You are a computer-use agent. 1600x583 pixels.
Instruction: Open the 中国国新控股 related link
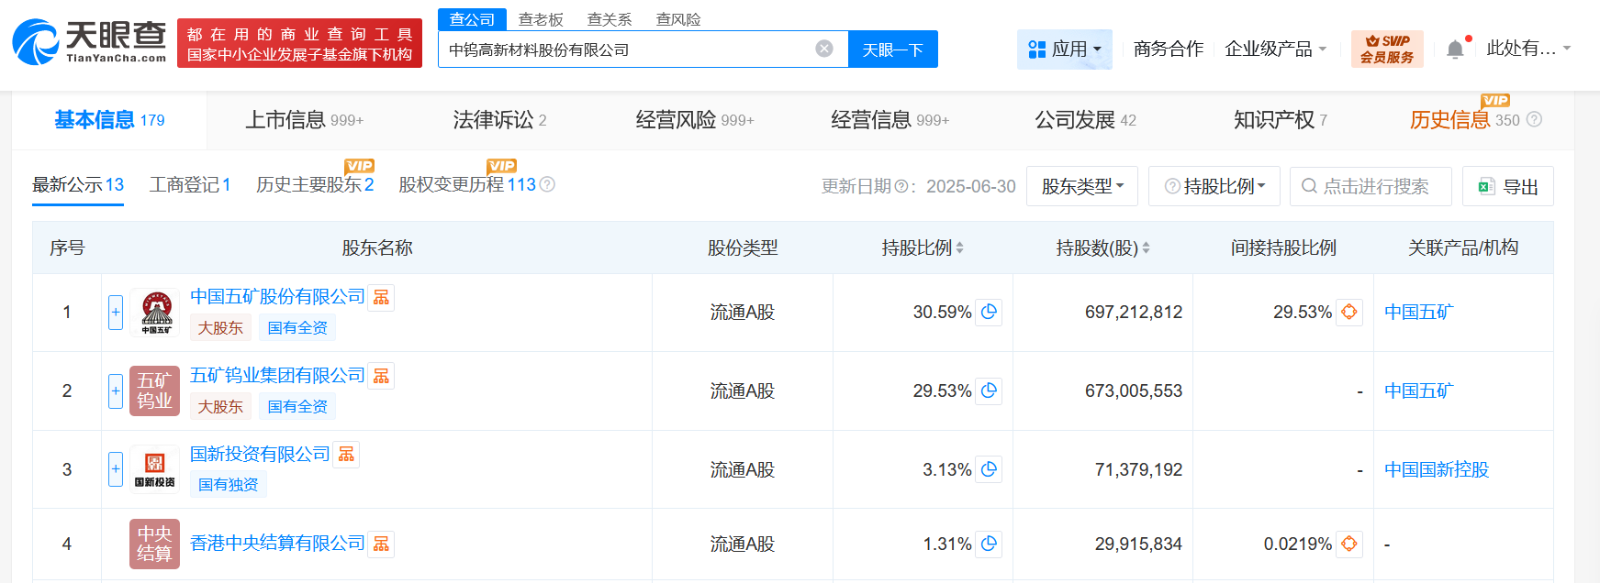click(1436, 469)
